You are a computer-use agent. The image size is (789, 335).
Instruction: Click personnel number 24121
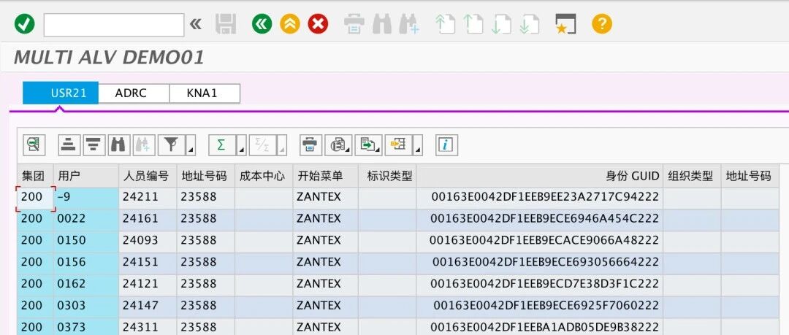(148, 284)
